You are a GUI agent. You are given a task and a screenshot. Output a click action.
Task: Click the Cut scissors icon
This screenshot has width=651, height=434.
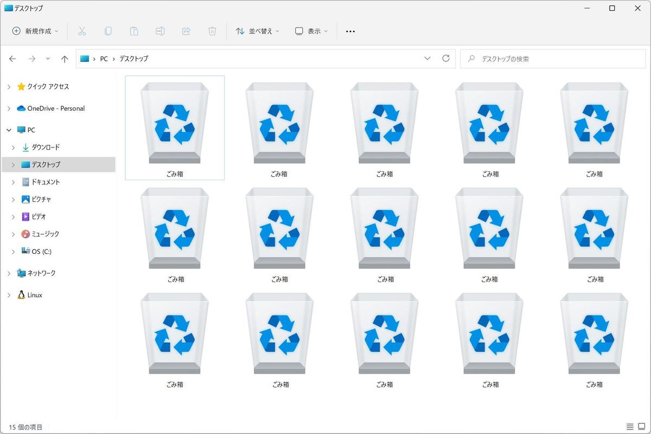tap(82, 31)
